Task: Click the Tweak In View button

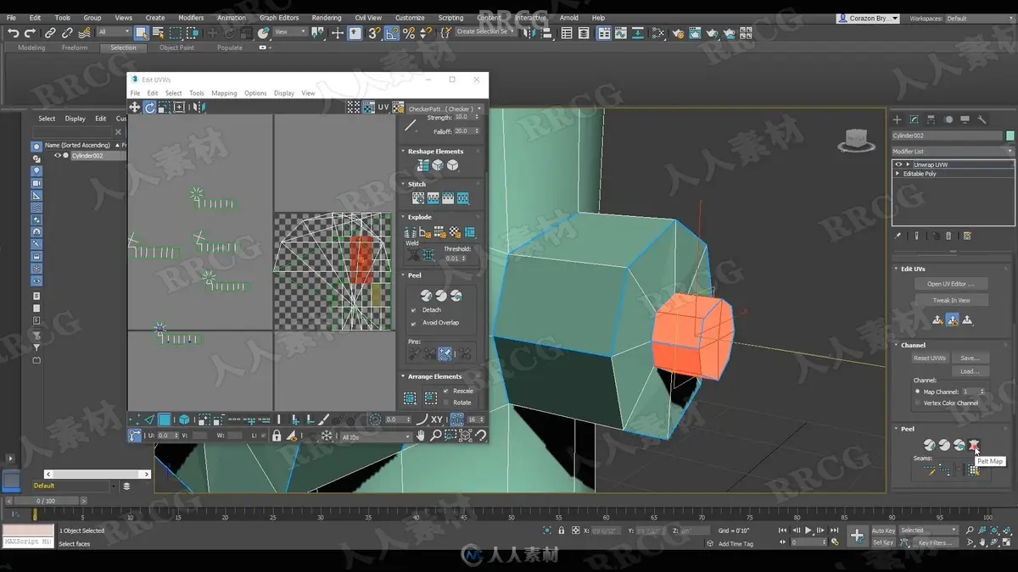Action: tap(951, 300)
